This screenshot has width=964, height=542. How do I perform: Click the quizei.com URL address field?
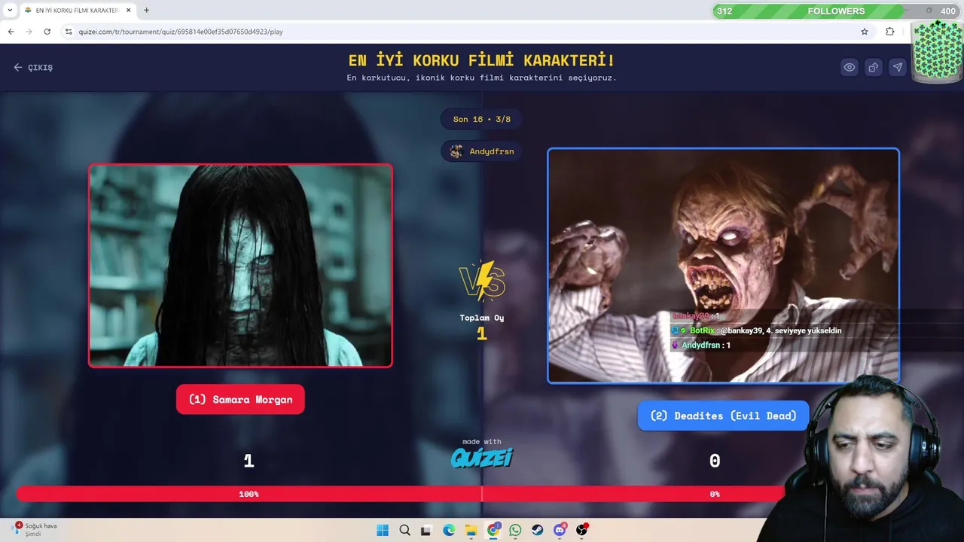[x=181, y=32]
